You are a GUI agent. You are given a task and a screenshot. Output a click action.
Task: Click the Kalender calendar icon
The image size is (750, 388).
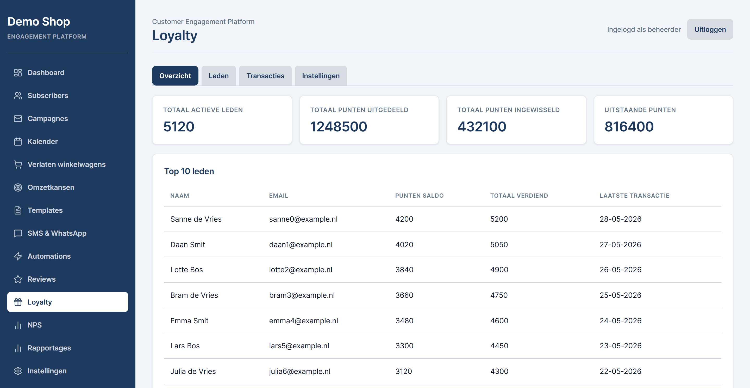click(18, 142)
